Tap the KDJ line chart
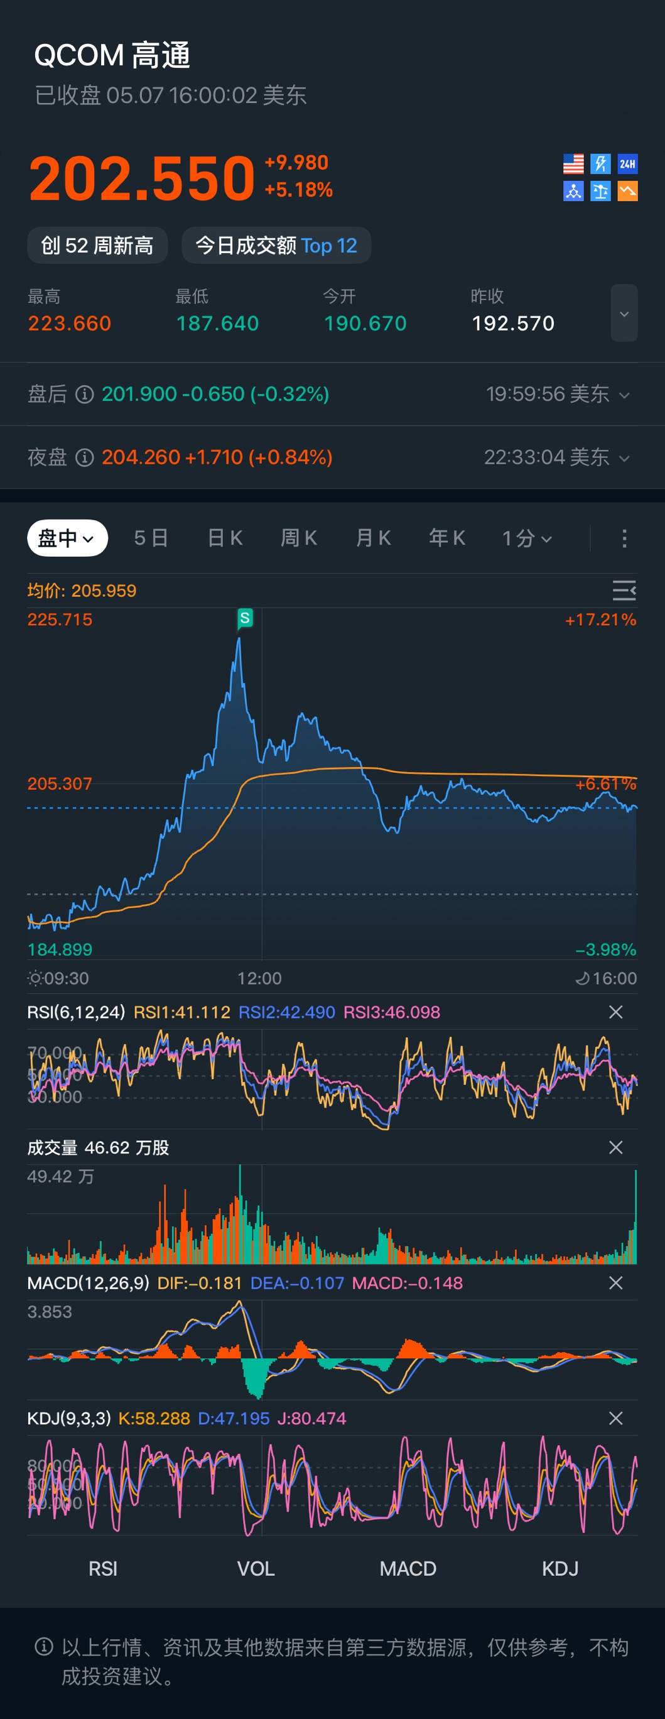Image resolution: width=665 pixels, height=1719 pixels. tap(332, 1485)
